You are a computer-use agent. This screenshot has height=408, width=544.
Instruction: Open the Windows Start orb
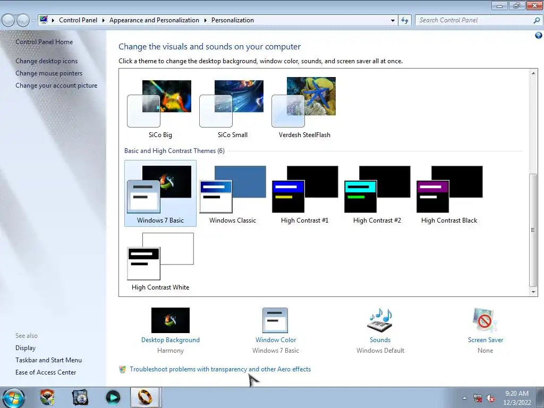[x=13, y=397]
